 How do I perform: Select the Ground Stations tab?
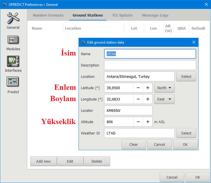point(88,15)
